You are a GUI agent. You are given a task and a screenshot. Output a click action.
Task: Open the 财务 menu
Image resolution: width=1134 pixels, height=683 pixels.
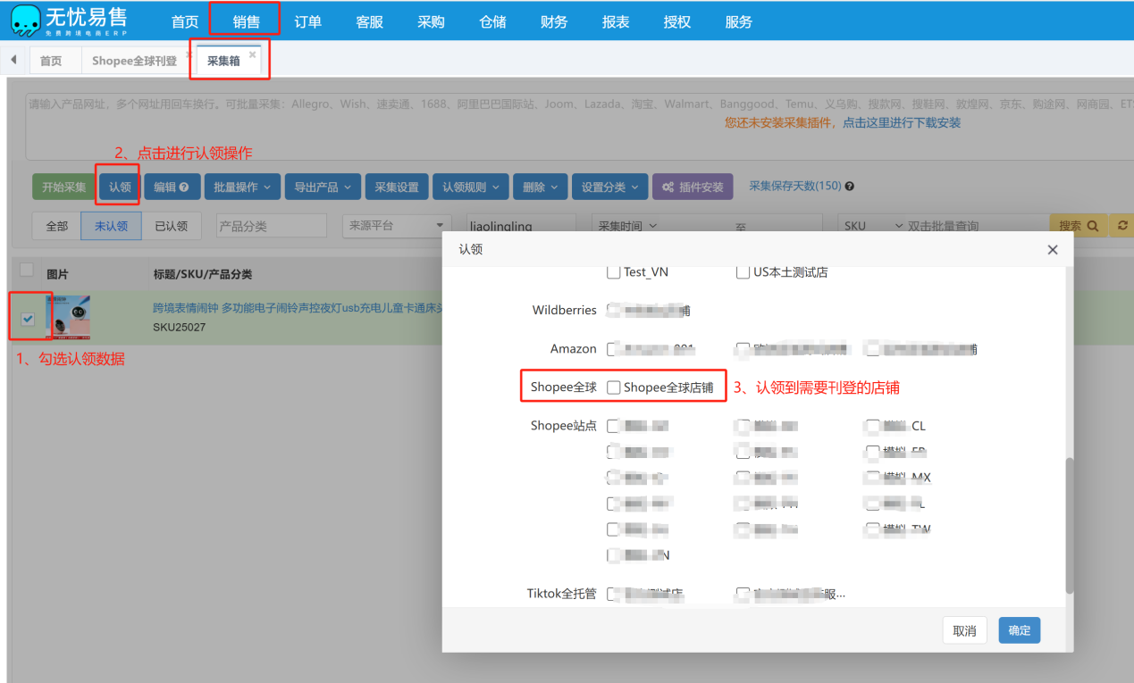(x=554, y=21)
